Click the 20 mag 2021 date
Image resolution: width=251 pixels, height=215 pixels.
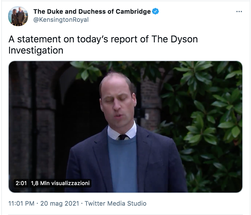coord(59,203)
